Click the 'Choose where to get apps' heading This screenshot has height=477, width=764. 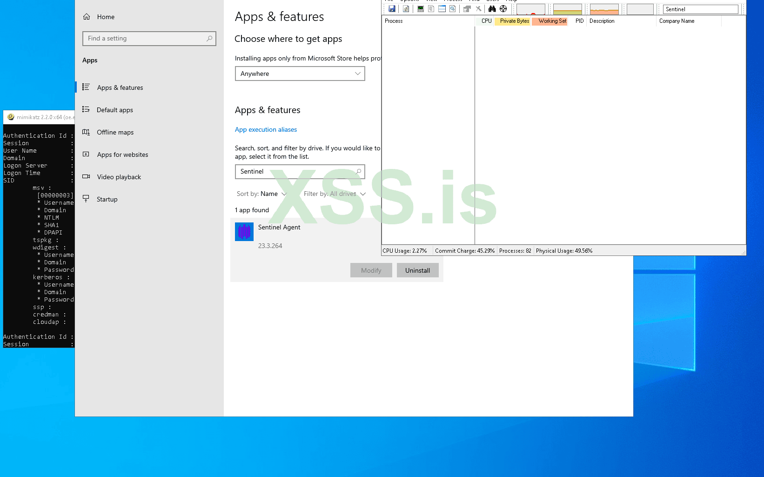click(x=288, y=39)
